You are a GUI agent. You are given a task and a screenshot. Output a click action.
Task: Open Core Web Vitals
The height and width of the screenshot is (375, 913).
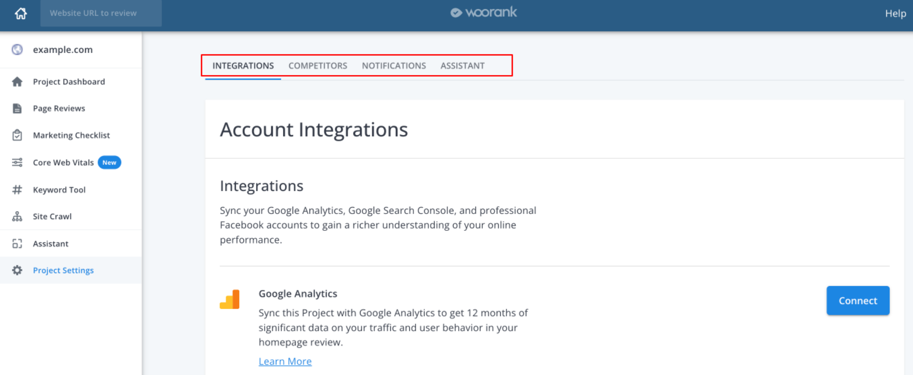tap(63, 163)
